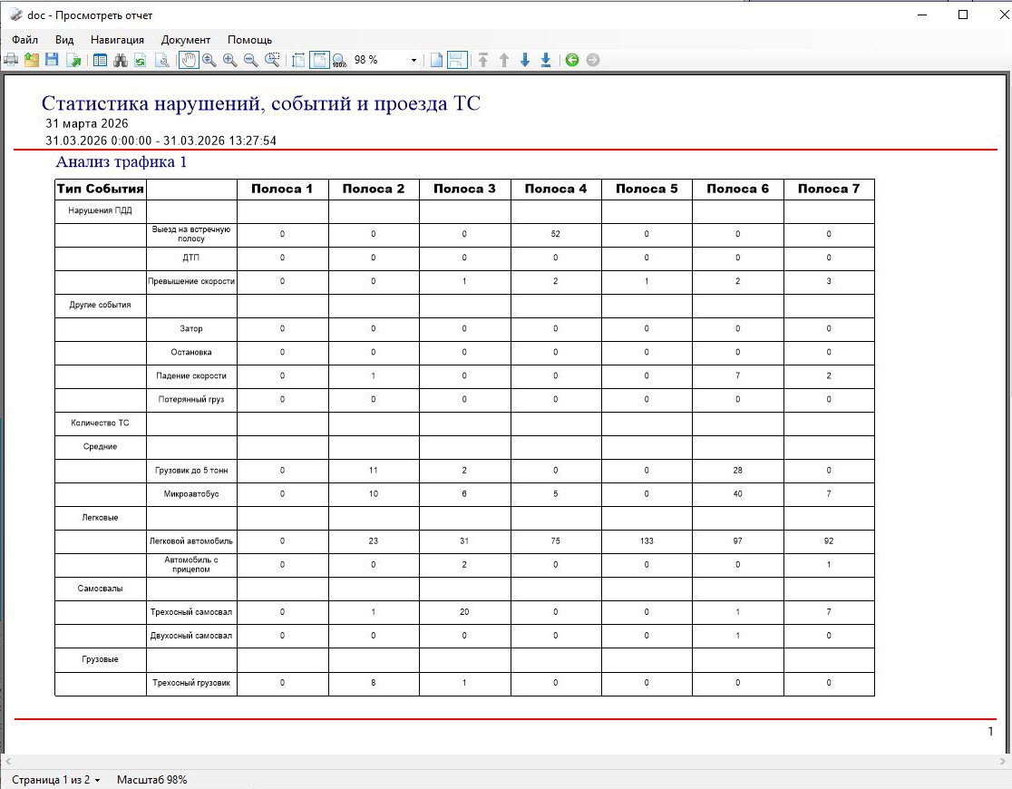1012x789 pixels.
Task: Go to next page with blue down arrow
Action: (x=525, y=60)
